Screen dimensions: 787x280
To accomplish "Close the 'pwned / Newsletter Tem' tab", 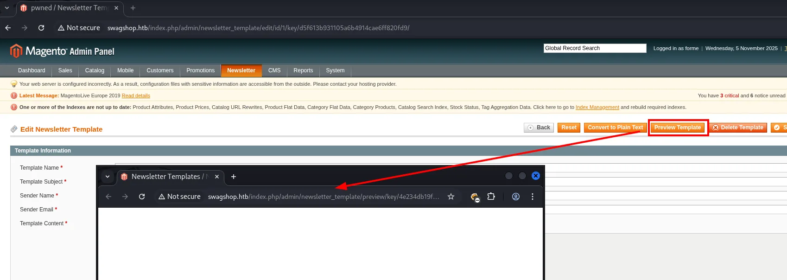I will (x=116, y=8).
